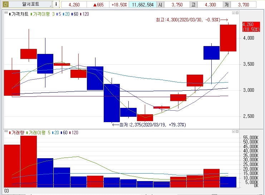265x195 pixels.
Task: Click the price chart panel menu icon
Action: coord(6,12)
